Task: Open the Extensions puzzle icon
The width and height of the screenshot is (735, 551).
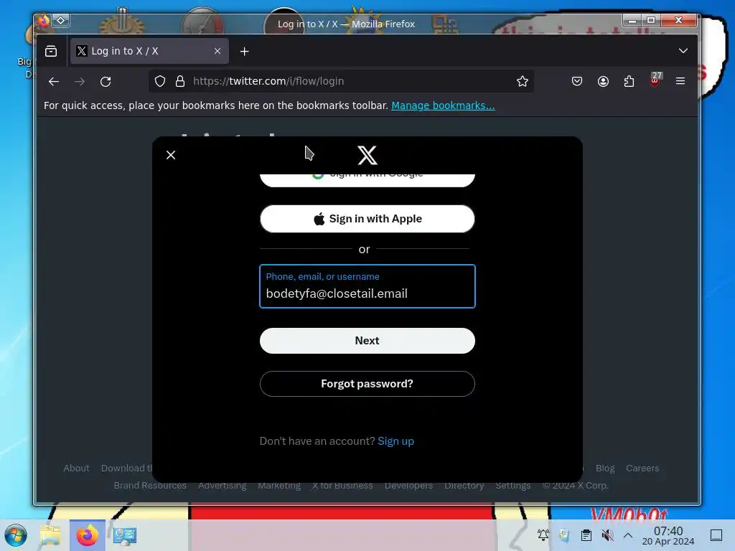Action: [629, 82]
